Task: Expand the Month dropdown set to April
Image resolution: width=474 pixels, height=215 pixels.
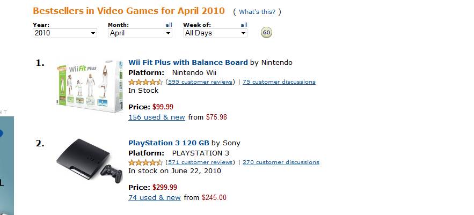Action: pos(140,33)
